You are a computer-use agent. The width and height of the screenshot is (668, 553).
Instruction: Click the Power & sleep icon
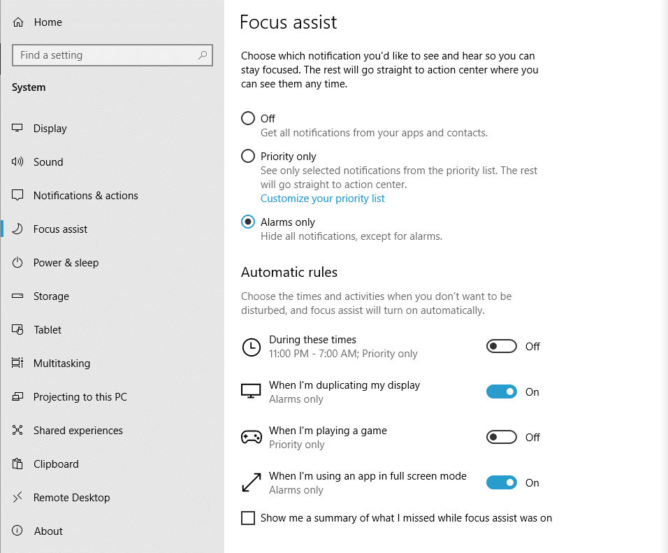click(x=18, y=262)
